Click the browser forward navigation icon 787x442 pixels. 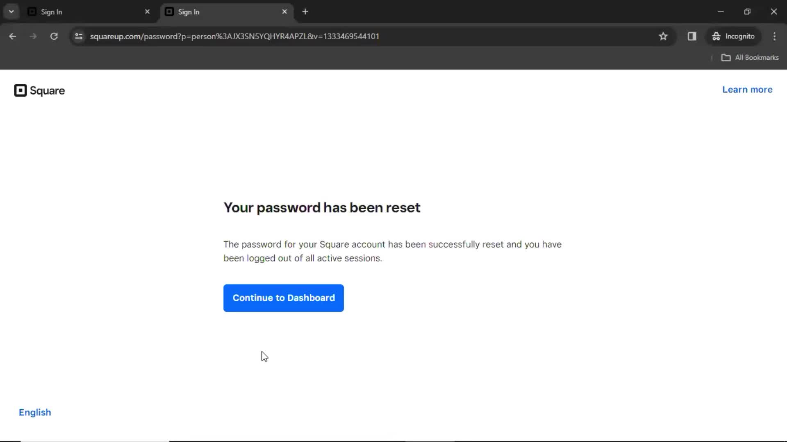[32, 36]
